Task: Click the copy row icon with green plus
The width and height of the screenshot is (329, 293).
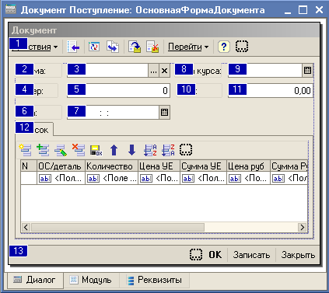Action: click(43, 150)
